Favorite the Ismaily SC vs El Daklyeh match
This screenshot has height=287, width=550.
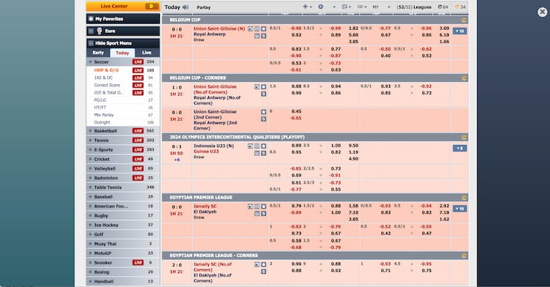click(263, 206)
